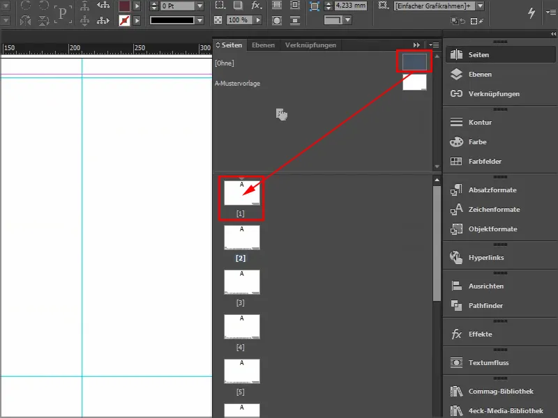Open Seiten in the side dock
The width and height of the screenshot is (558, 418).
coord(500,55)
